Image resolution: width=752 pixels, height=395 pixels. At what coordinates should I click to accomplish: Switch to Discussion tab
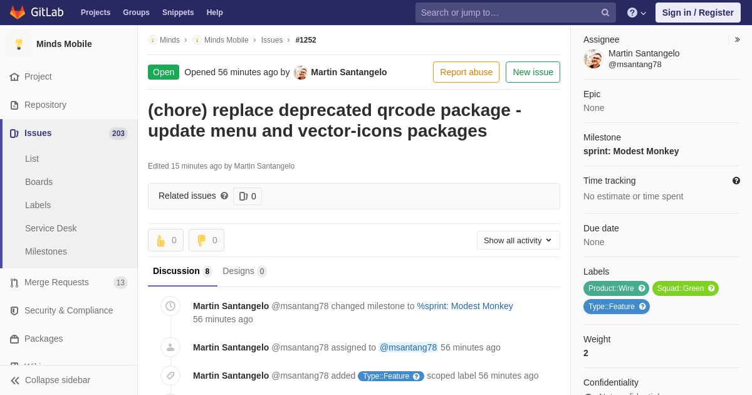[182, 271]
